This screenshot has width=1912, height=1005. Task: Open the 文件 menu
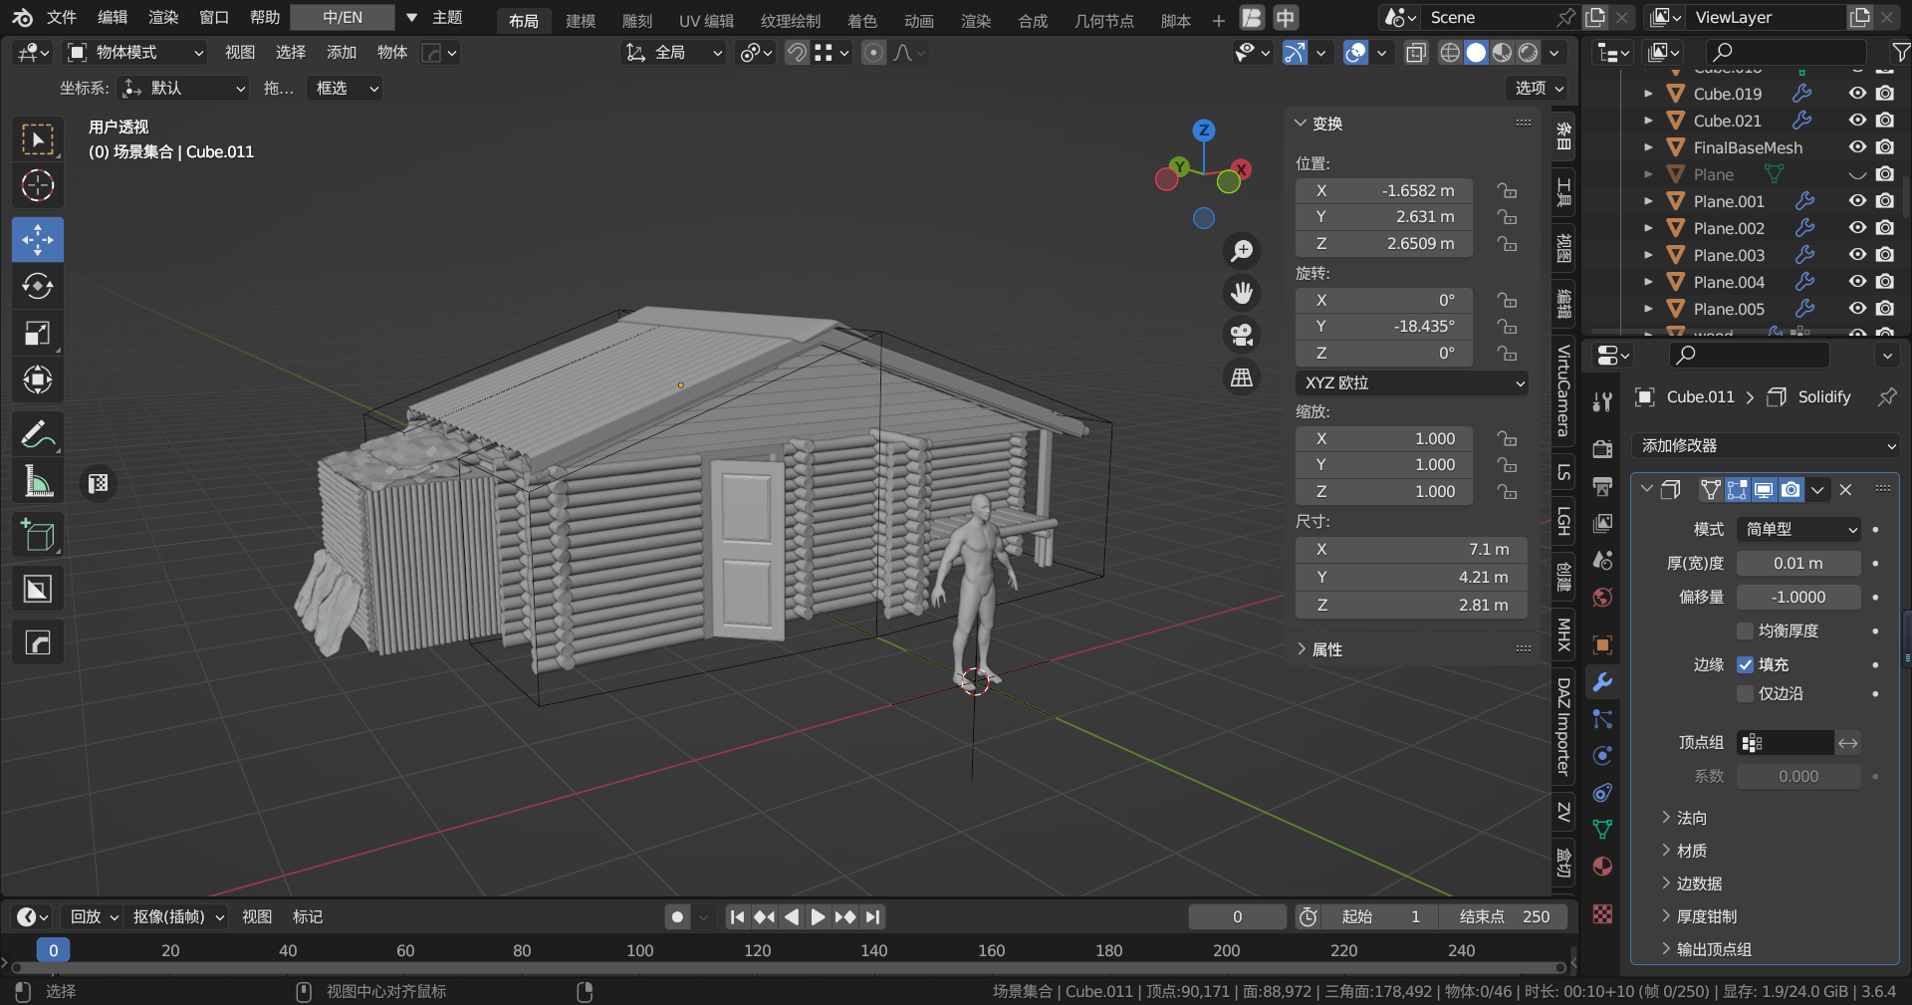point(62,17)
